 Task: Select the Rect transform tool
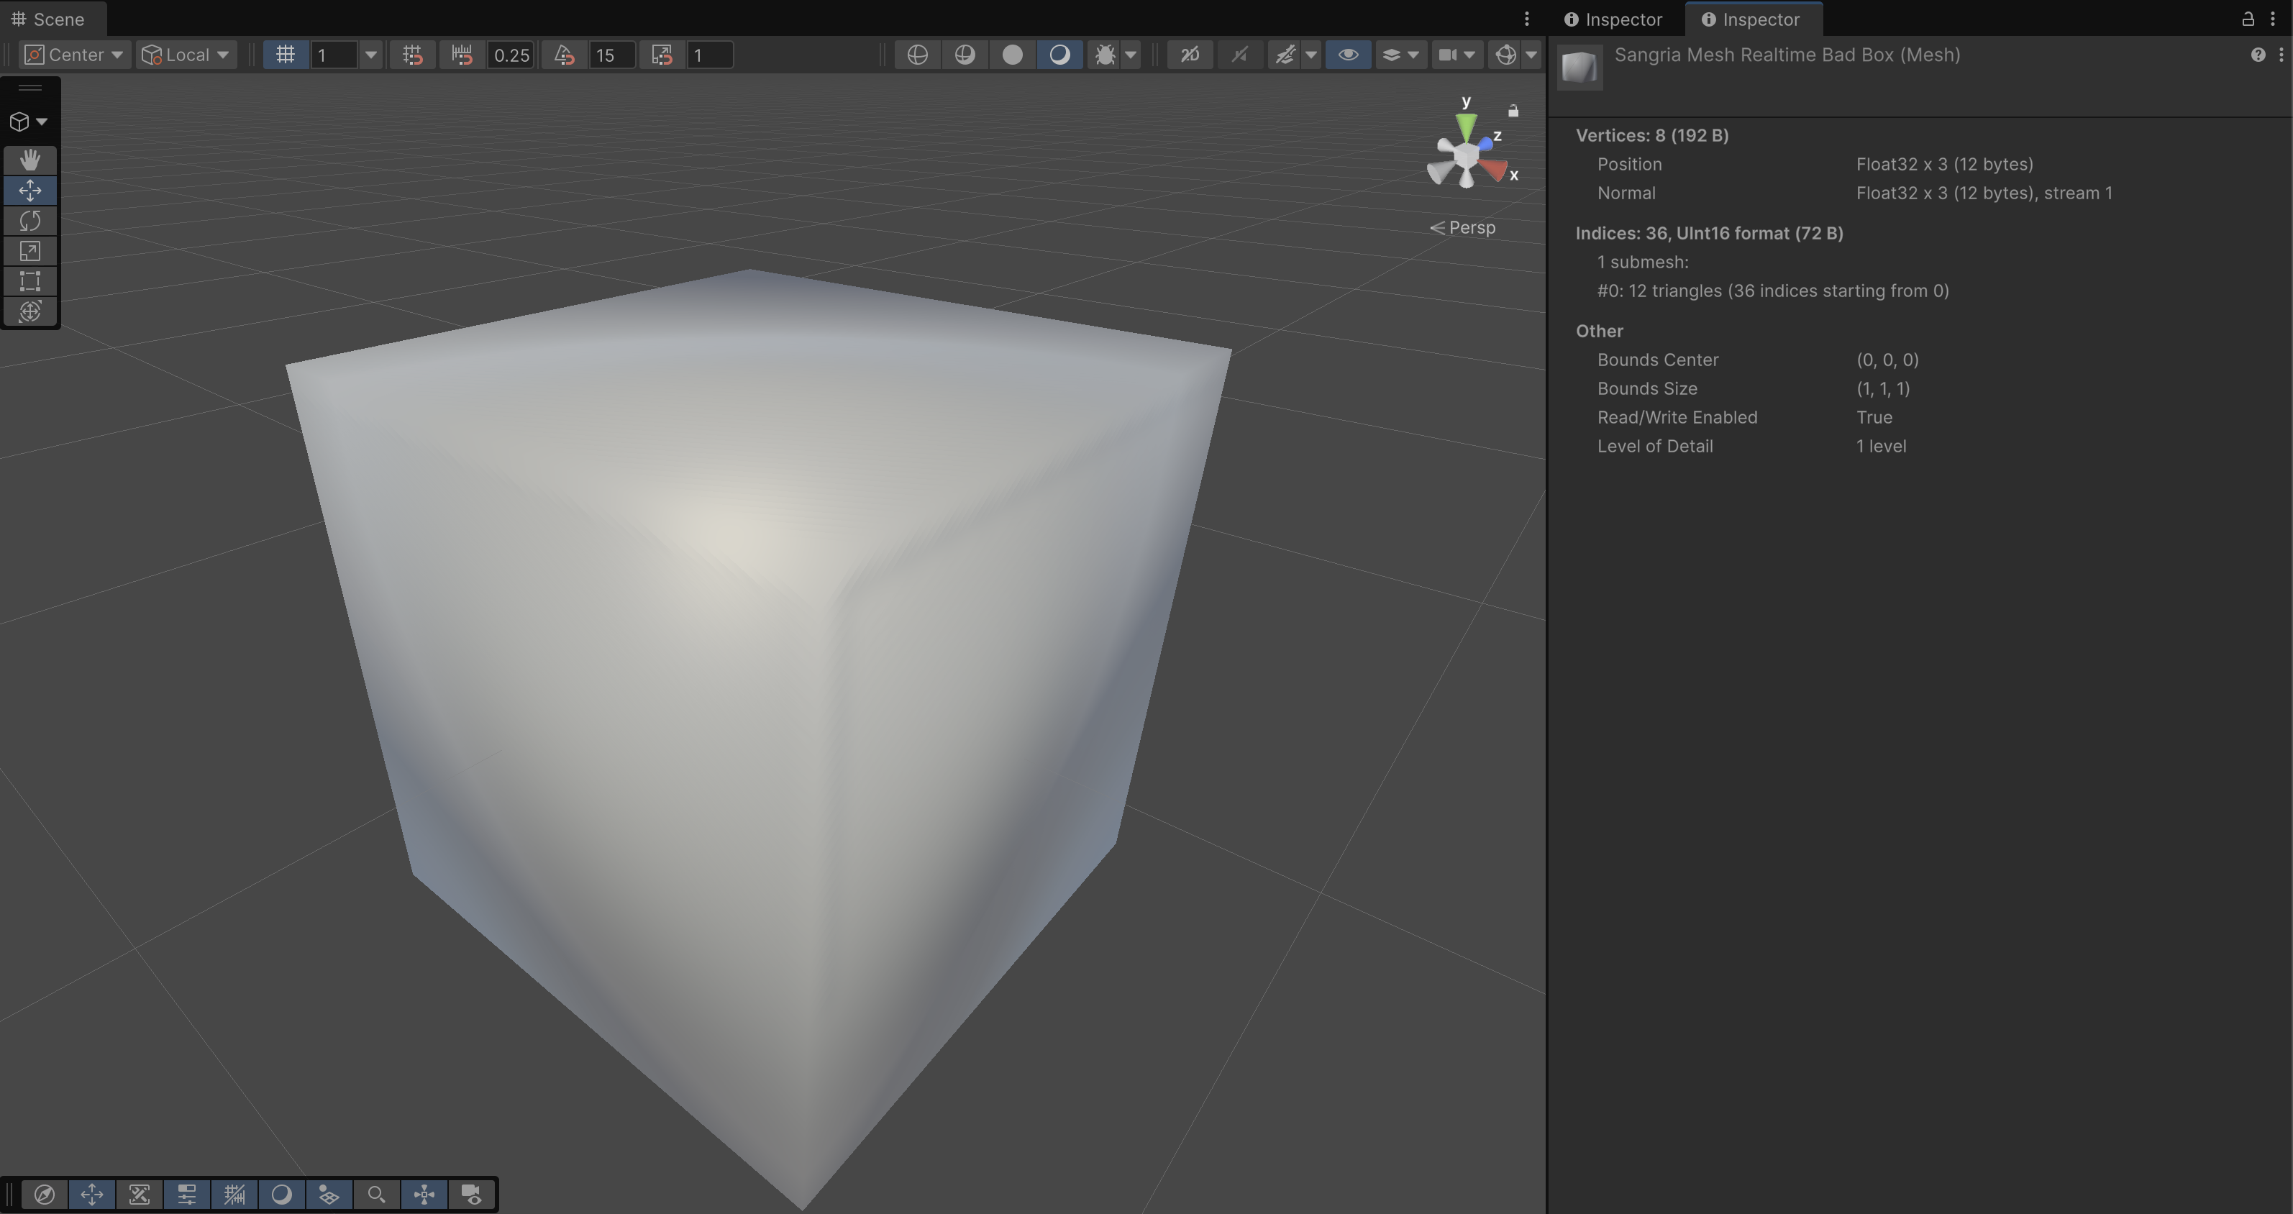pos(29,281)
